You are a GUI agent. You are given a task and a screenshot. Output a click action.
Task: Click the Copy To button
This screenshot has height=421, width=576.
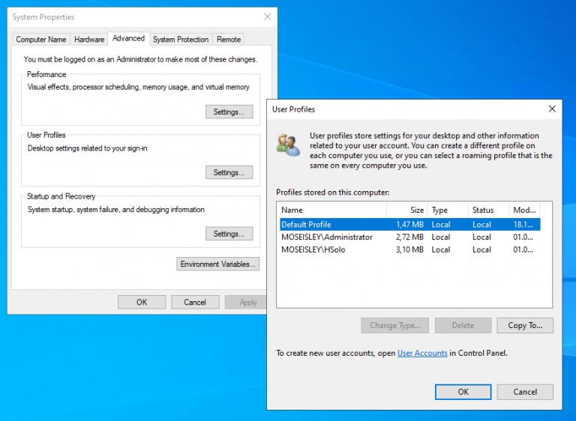524,325
